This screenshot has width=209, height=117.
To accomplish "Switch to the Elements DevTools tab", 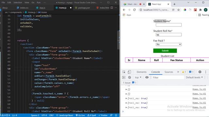I will [x=141, y=72].
